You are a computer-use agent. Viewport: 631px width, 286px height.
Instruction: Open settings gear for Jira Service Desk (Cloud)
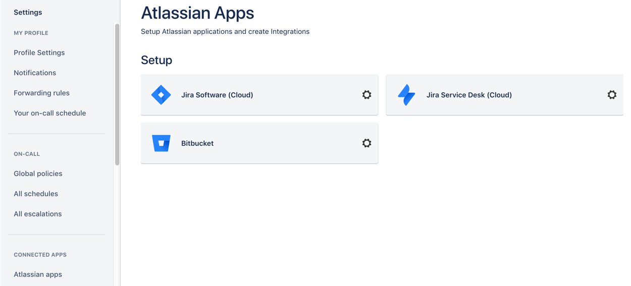pyautogui.click(x=612, y=95)
